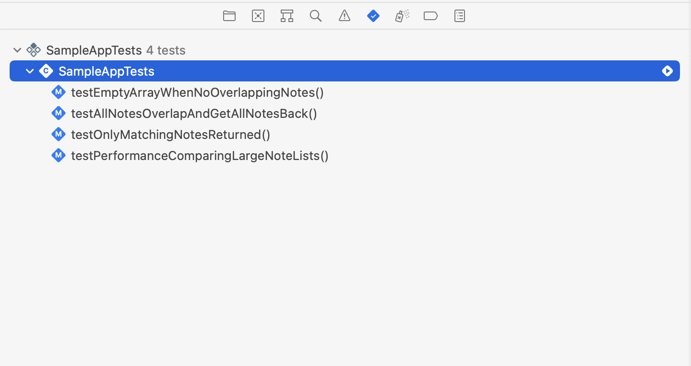
Task: Click the C class icon of SampleAppTests
Action: [x=46, y=71]
